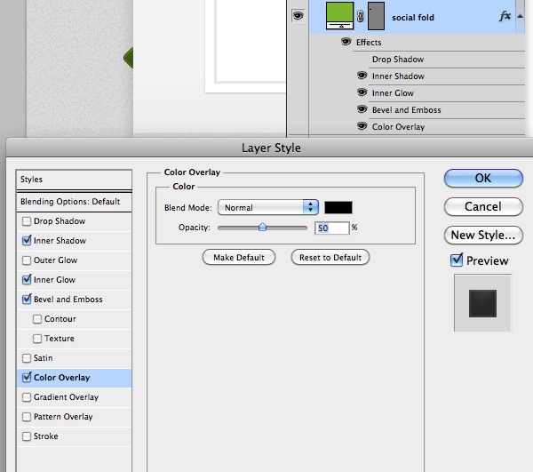Show the Drop Shadow effect in Layers panel
This screenshot has height=472, width=533.
click(362, 60)
